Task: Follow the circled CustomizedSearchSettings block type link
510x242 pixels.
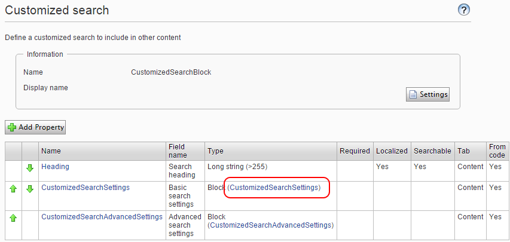Action: [x=274, y=188]
